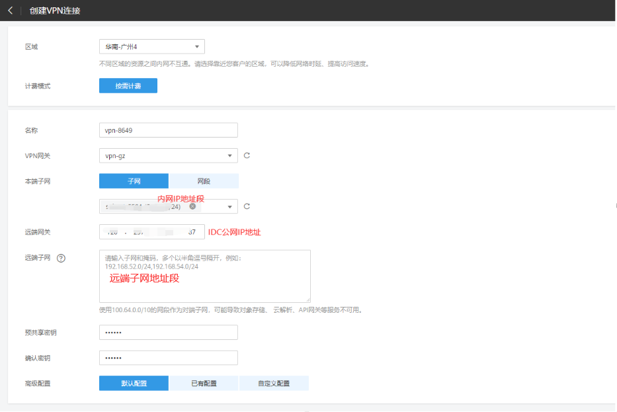This screenshot has height=412, width=617.
Task: Switch to 已有配置 advanced option
Action: point(204,384)
